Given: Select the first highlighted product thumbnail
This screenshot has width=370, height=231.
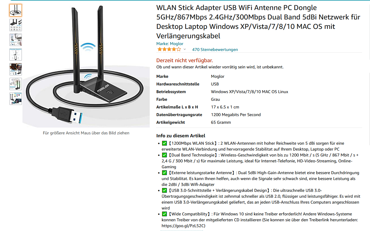Looking at the screenshot, I should click(x=15, y=10).
